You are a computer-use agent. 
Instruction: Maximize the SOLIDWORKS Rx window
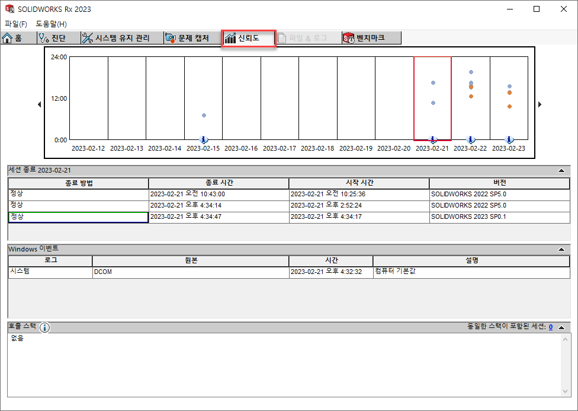(x=537, y=9)
